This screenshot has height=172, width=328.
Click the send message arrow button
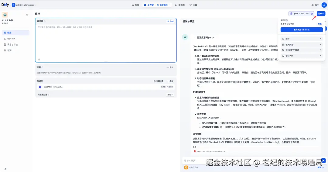[323, 160]
